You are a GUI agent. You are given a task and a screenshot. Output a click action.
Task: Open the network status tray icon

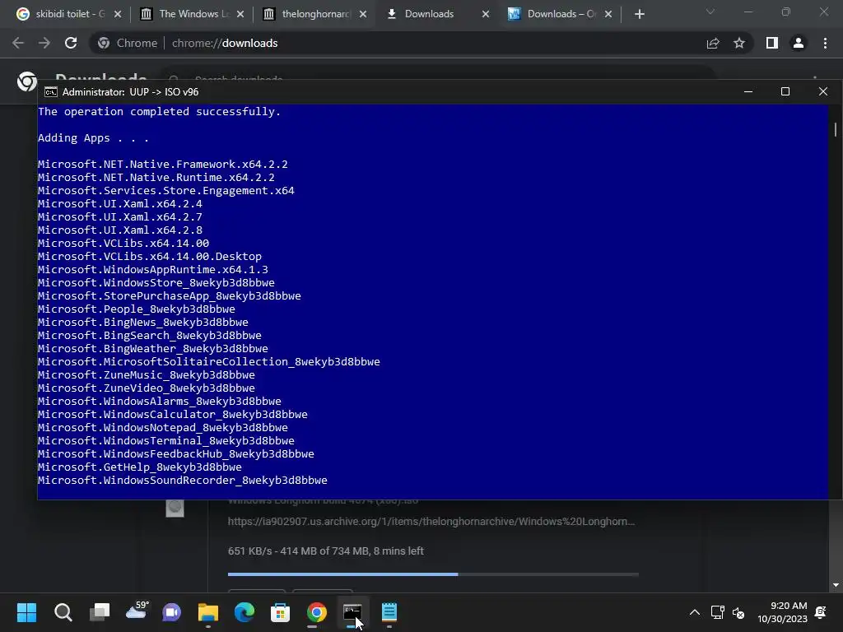[717, 612]
